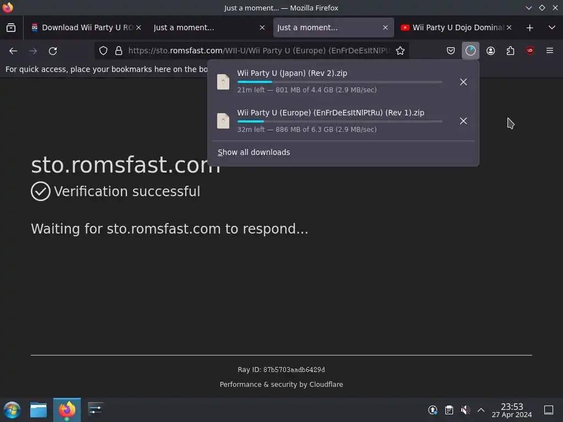Expand the list all tabs dropdown
Viewport: 563px width, 422px height.
tap(552, 27)
